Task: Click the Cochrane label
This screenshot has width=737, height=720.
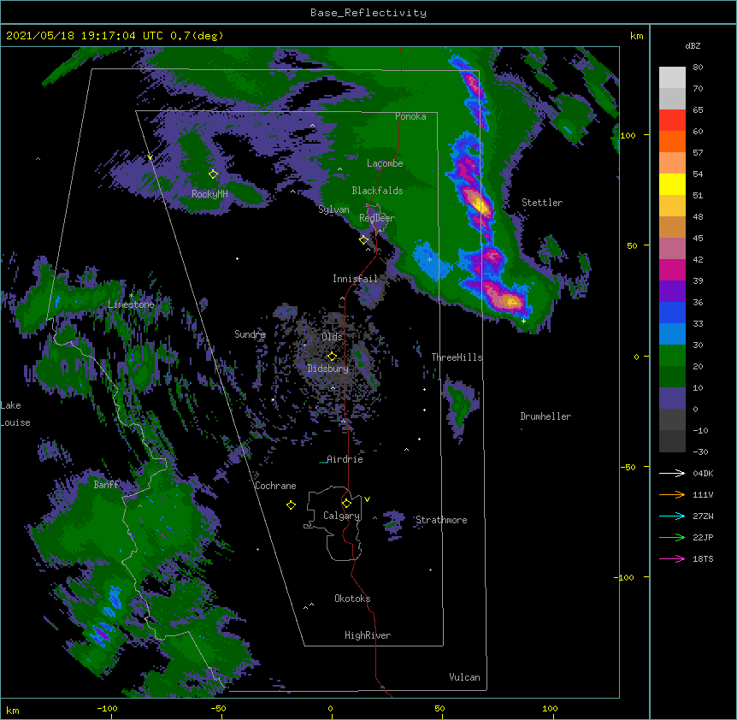Action: tap(275, 486)
